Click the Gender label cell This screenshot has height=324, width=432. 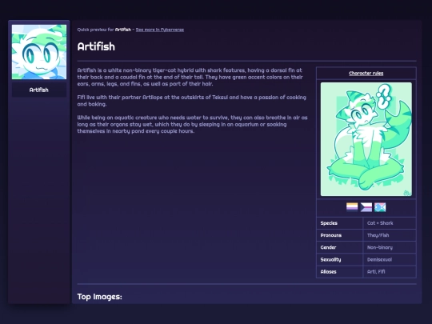(x=340, y=247)
